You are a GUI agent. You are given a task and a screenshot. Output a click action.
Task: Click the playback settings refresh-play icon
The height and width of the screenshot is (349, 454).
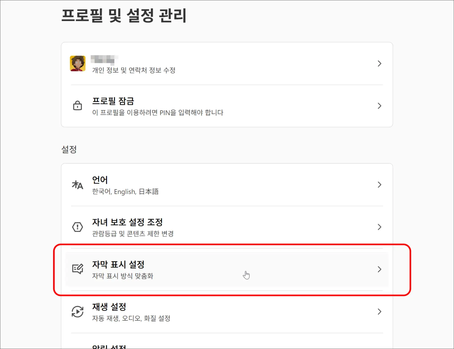(x=77, y=312)
